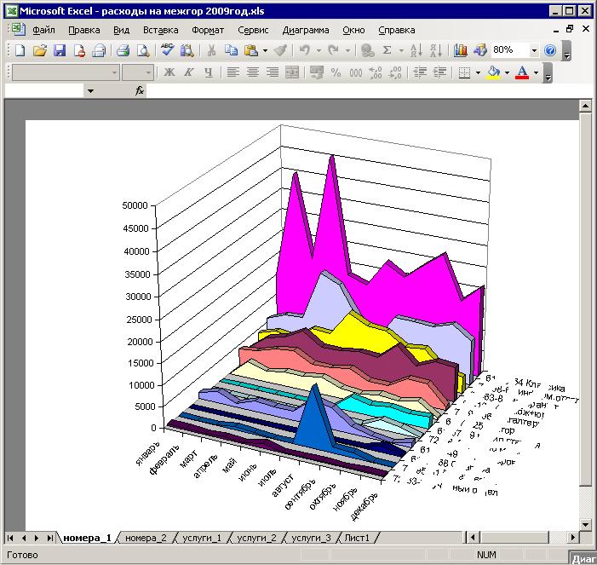Increase indent in formatting toolbar
The image size is (597, 565).
coord(439,72)
